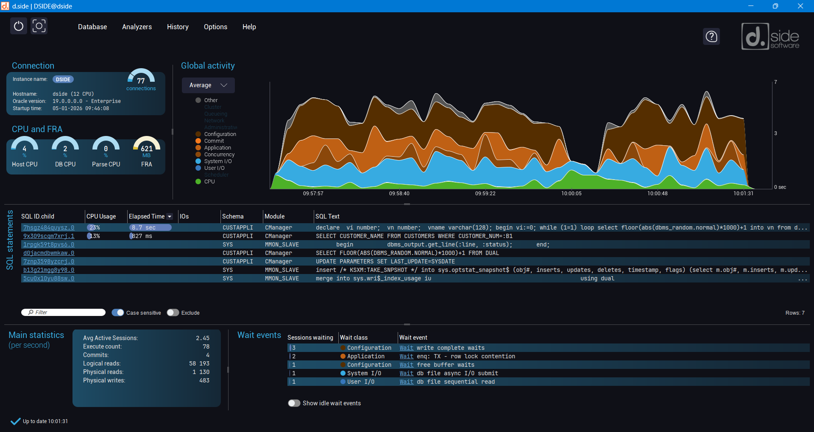Click Wait link for write complete waits
The width and height of the screenshot is (814, 432).
click(406, 348)
